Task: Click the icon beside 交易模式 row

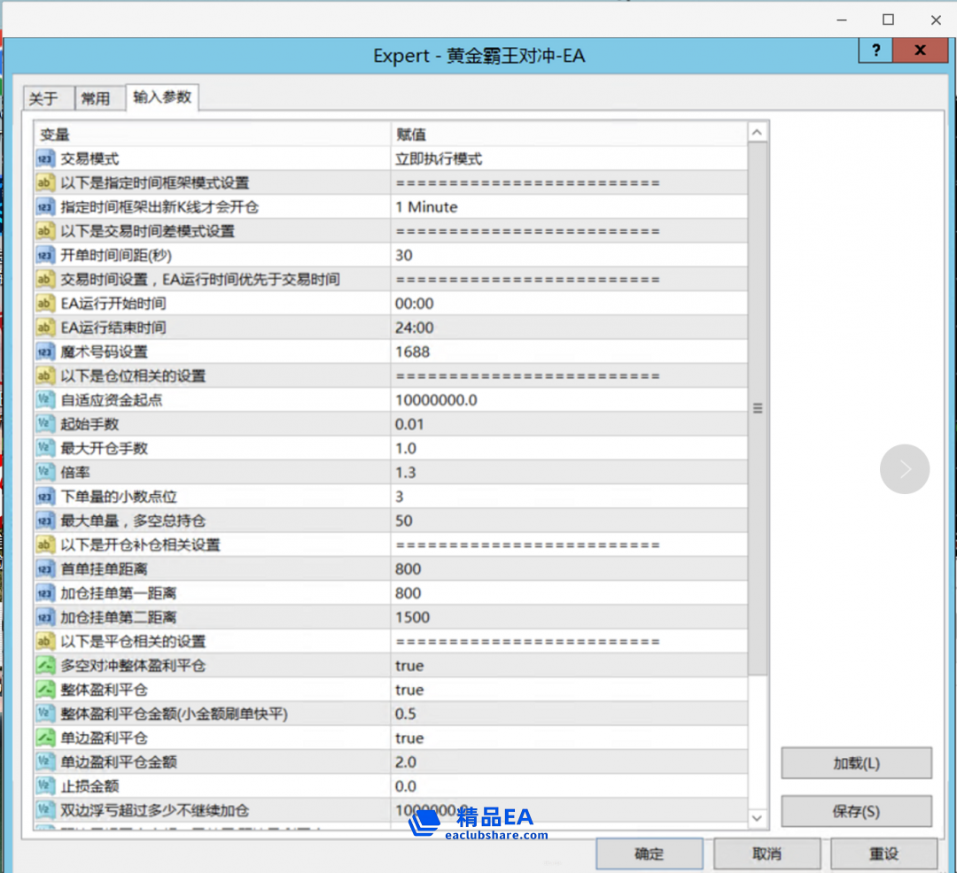Action: click(x=44, y=159)
